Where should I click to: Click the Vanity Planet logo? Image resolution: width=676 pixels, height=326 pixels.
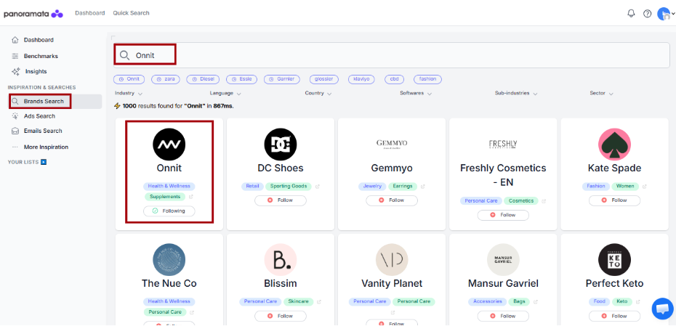392,260
